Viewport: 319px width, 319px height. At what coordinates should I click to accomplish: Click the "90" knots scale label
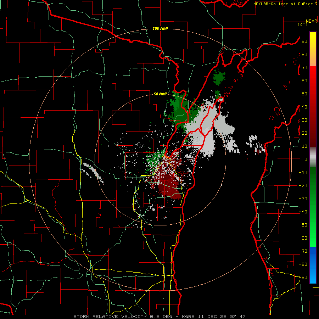coord(304,41)
